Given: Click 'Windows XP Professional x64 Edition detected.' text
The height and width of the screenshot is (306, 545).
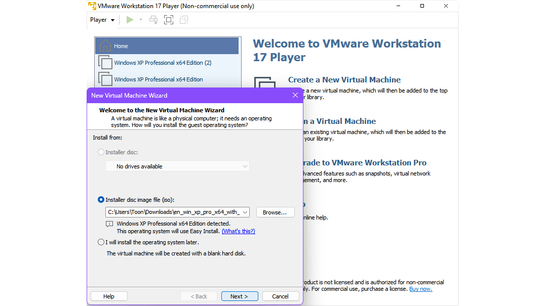Looking at the screenshot, I should click(173, 224).
